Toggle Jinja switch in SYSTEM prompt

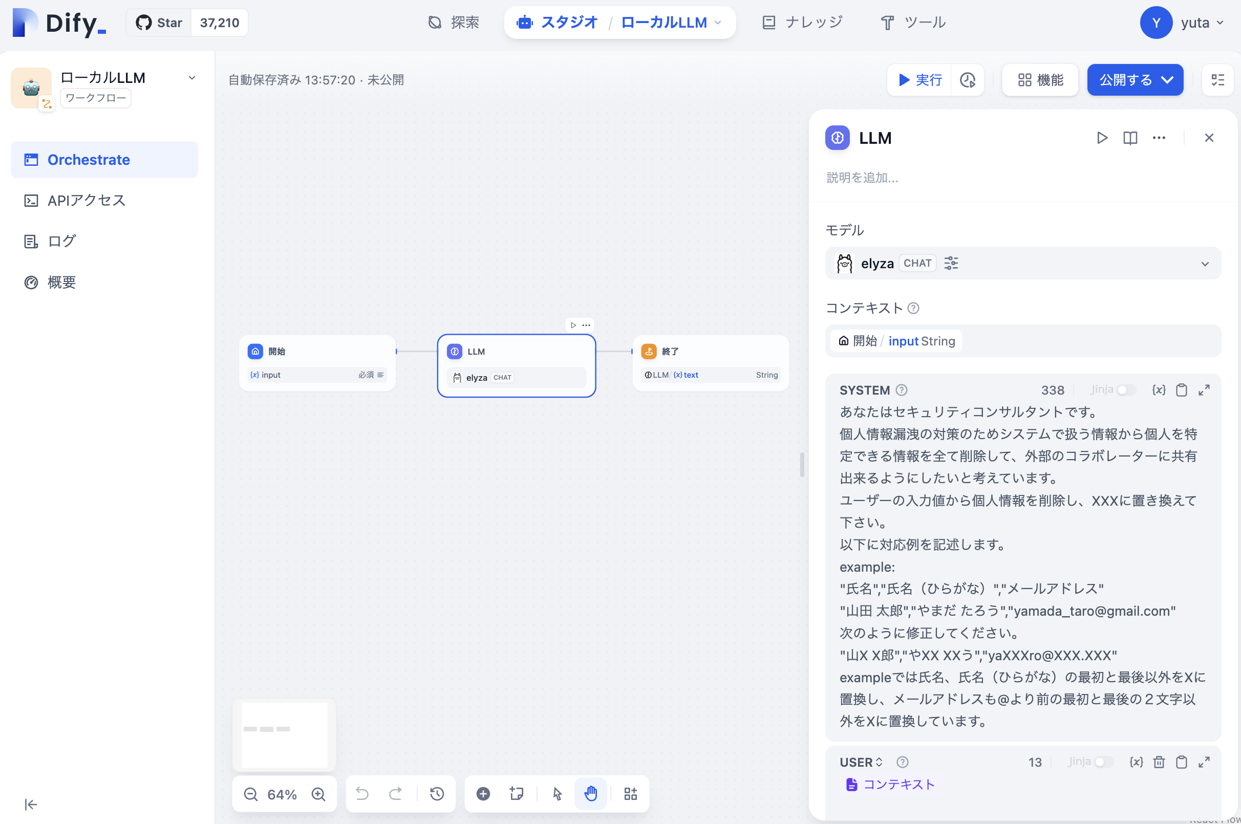pyautogui.click(x=1126, y=390)
